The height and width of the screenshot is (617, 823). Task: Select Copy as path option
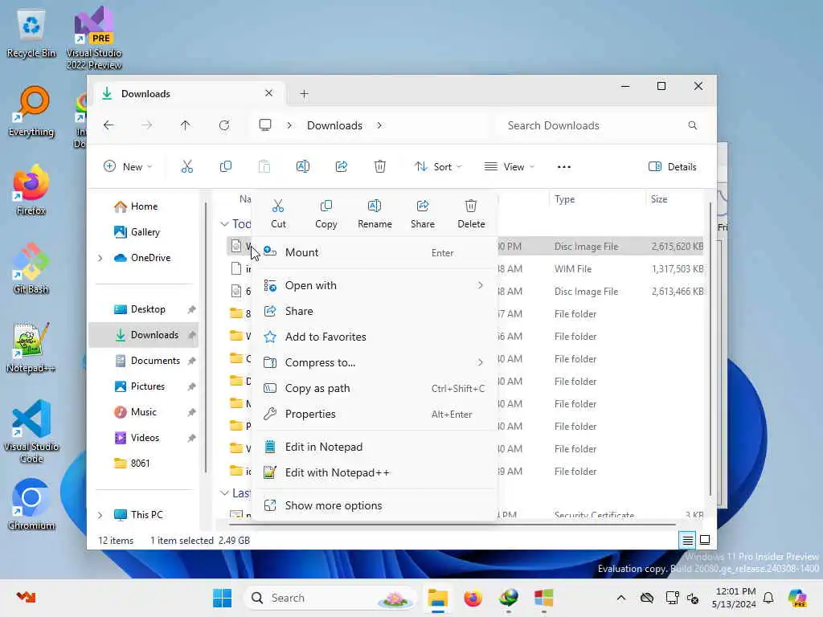point(375,388)
